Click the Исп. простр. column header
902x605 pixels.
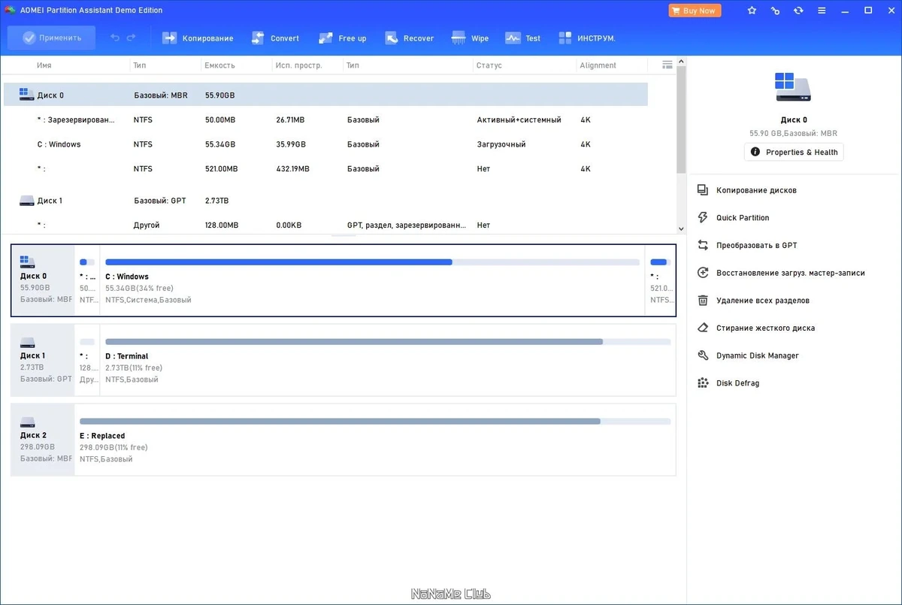pos(298,65)
